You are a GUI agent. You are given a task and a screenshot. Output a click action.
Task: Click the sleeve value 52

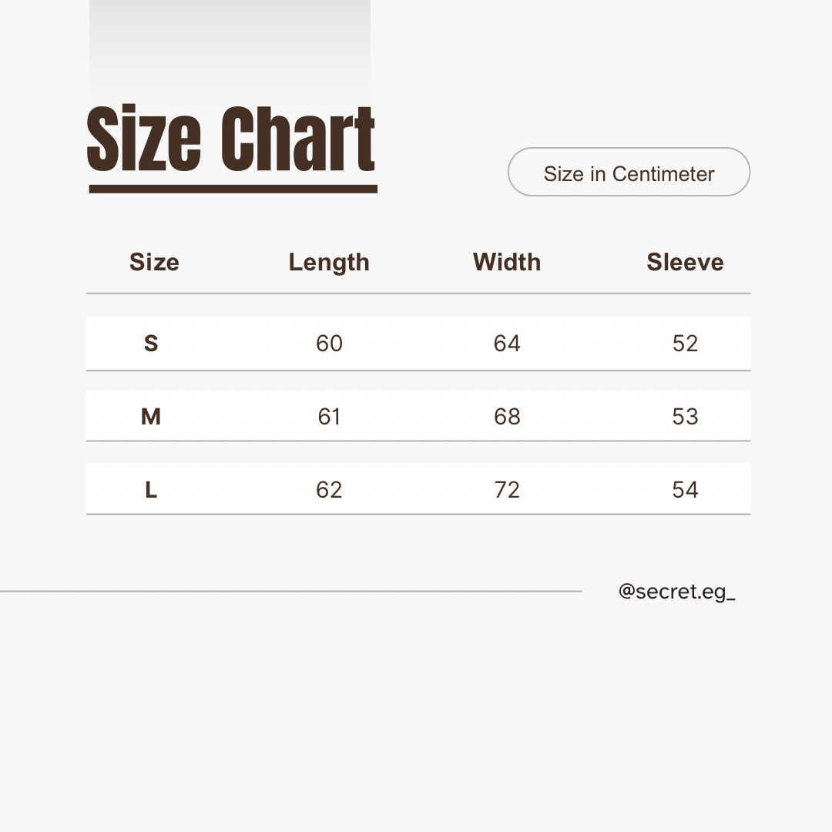coord(685,344)
